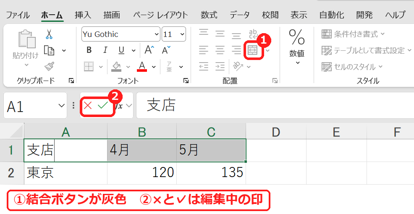Switch to the 数式 tab

[209, 15]
